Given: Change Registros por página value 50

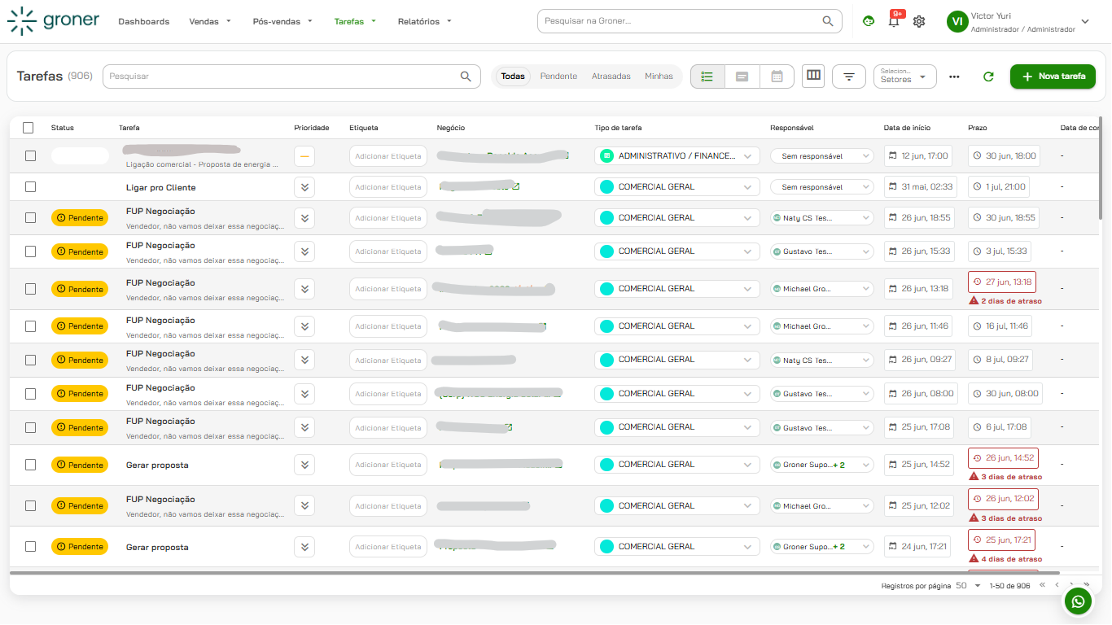Looking at the screenshot, I should [x=968, y=586].
